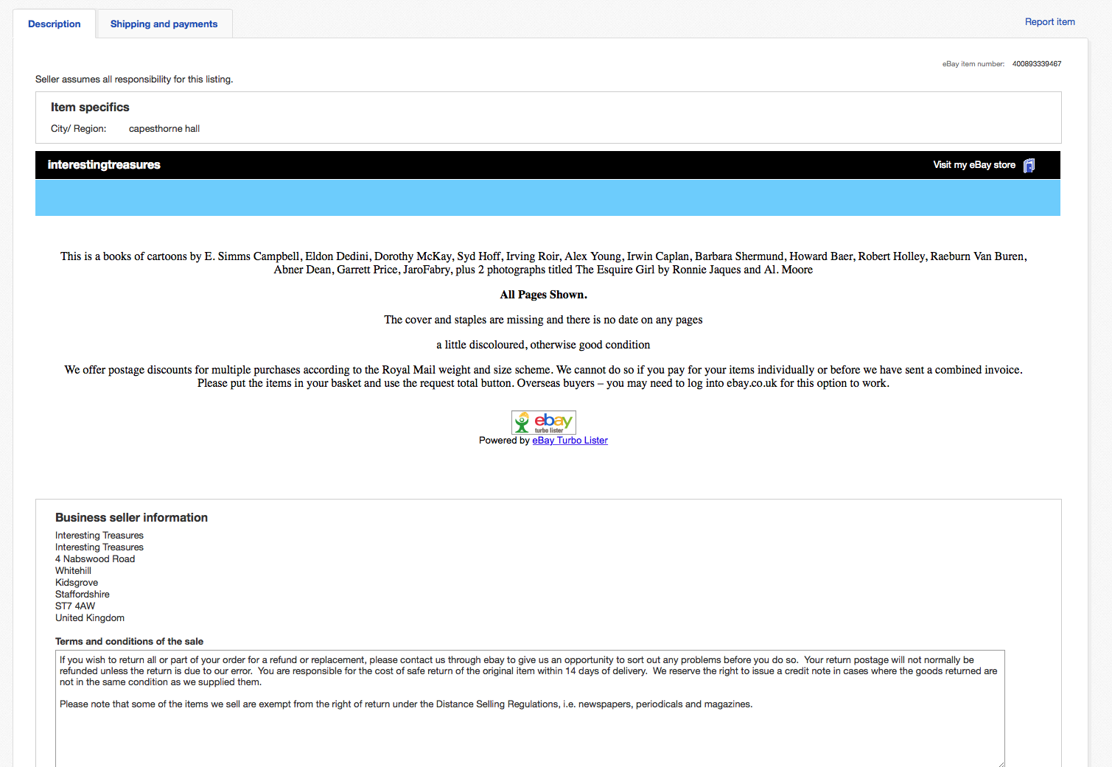Viewport: 1112px width, 767px height.
Task: Click the capesthorne hall value
Action: [164, 129]
